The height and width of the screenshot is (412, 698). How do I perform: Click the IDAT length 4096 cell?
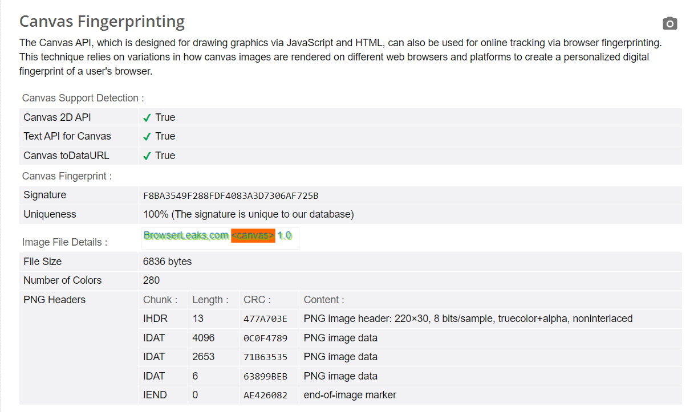coord(204,338)
